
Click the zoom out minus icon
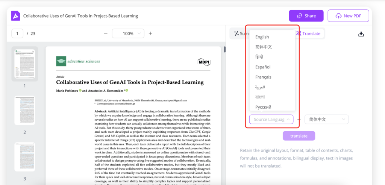click(106, 33)
